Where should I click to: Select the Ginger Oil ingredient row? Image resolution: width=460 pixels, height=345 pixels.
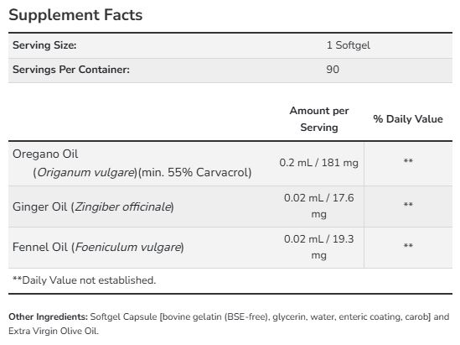point(230,206)
